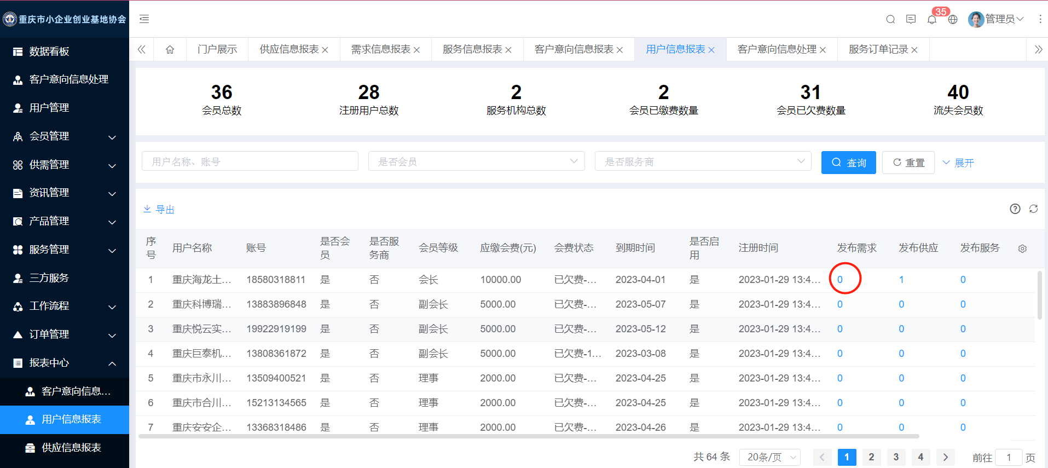Click the blue 查询 search button
The width and height of the screenshot is (1048, 468).
(849, 163)
